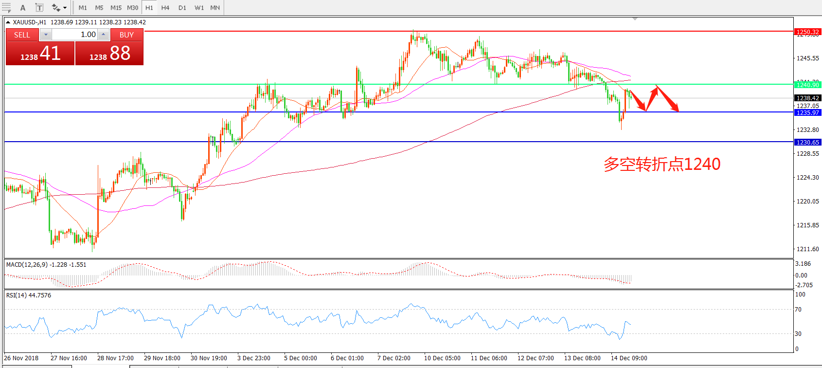
Task: Open the Arrows tool dropdown arrow
Action: pos(65,8)
